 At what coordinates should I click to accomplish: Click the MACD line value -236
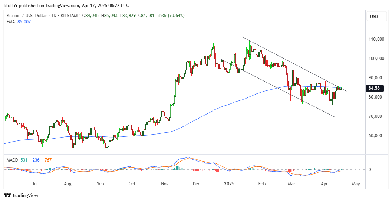pos(36,160)
